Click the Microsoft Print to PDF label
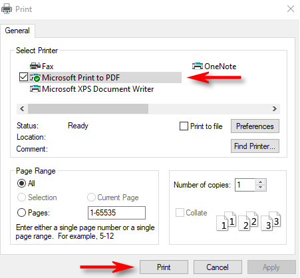This screenshot has width=300, height=278. [x=80, y=78]
